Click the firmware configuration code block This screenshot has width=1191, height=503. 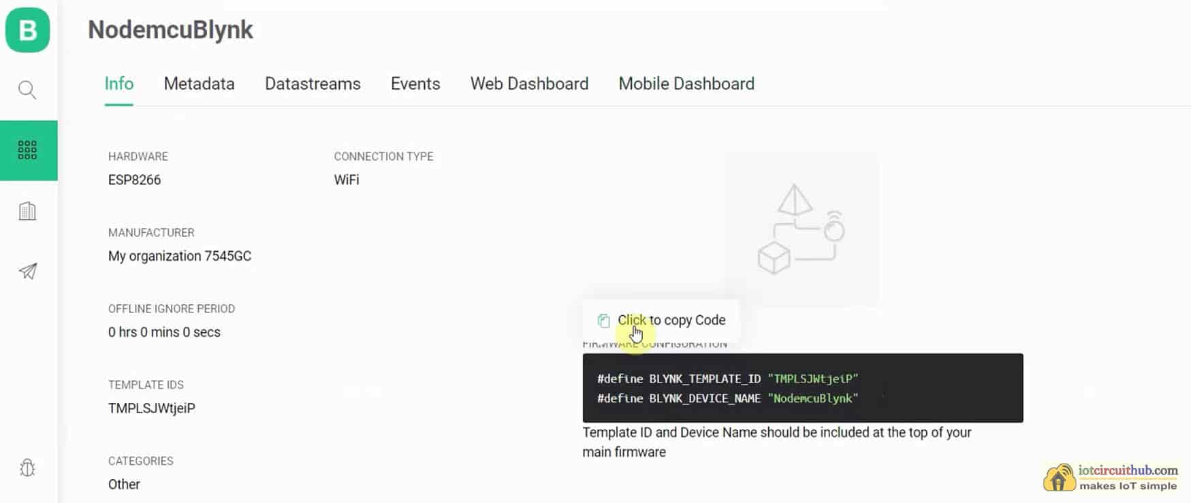802,388
